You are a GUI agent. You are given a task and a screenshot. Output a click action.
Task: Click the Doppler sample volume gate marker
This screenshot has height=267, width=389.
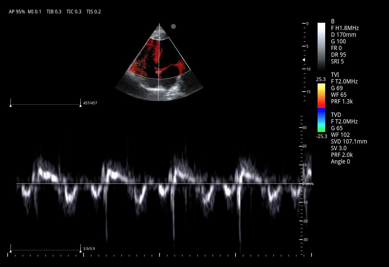point(159,72)
